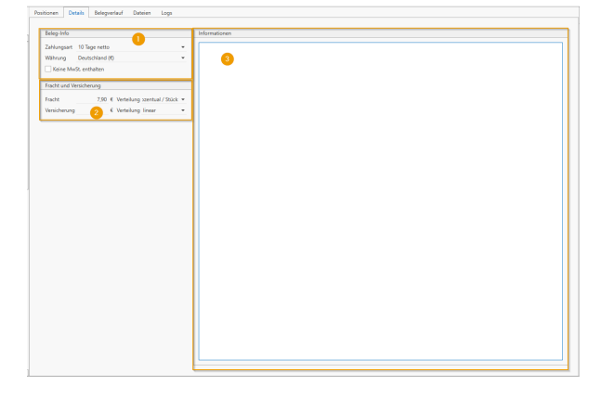Select the Details tab
The height and width of the screenshot is (398, 601).
tap(75, 12)
